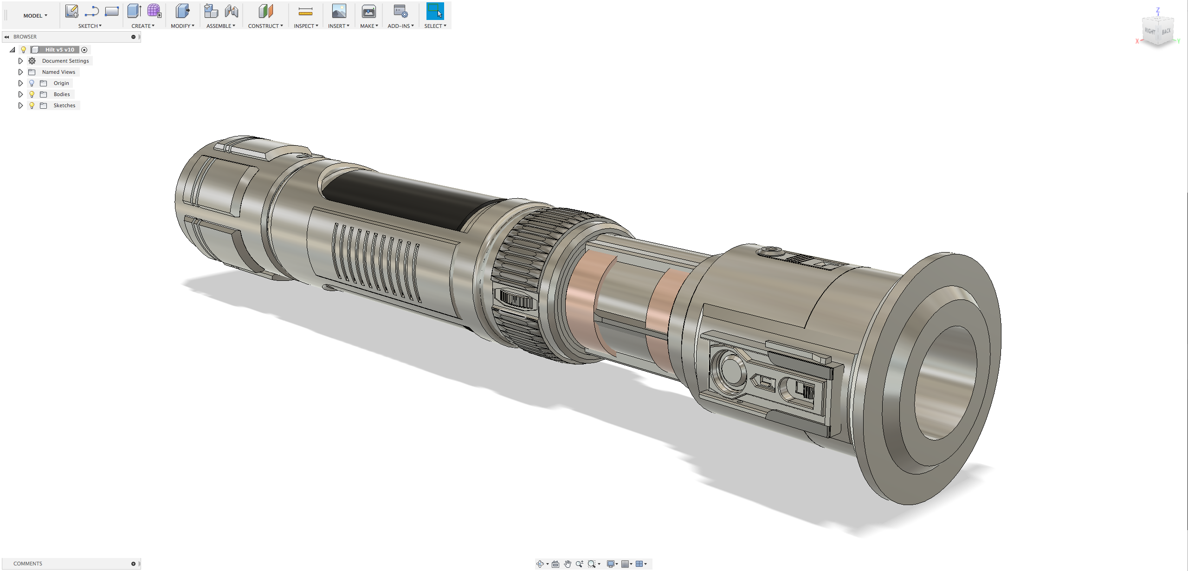The width and height of the screenshot is (1188, 571).
Task: Open the INSERT menu
Action: (x=339, y=26)
